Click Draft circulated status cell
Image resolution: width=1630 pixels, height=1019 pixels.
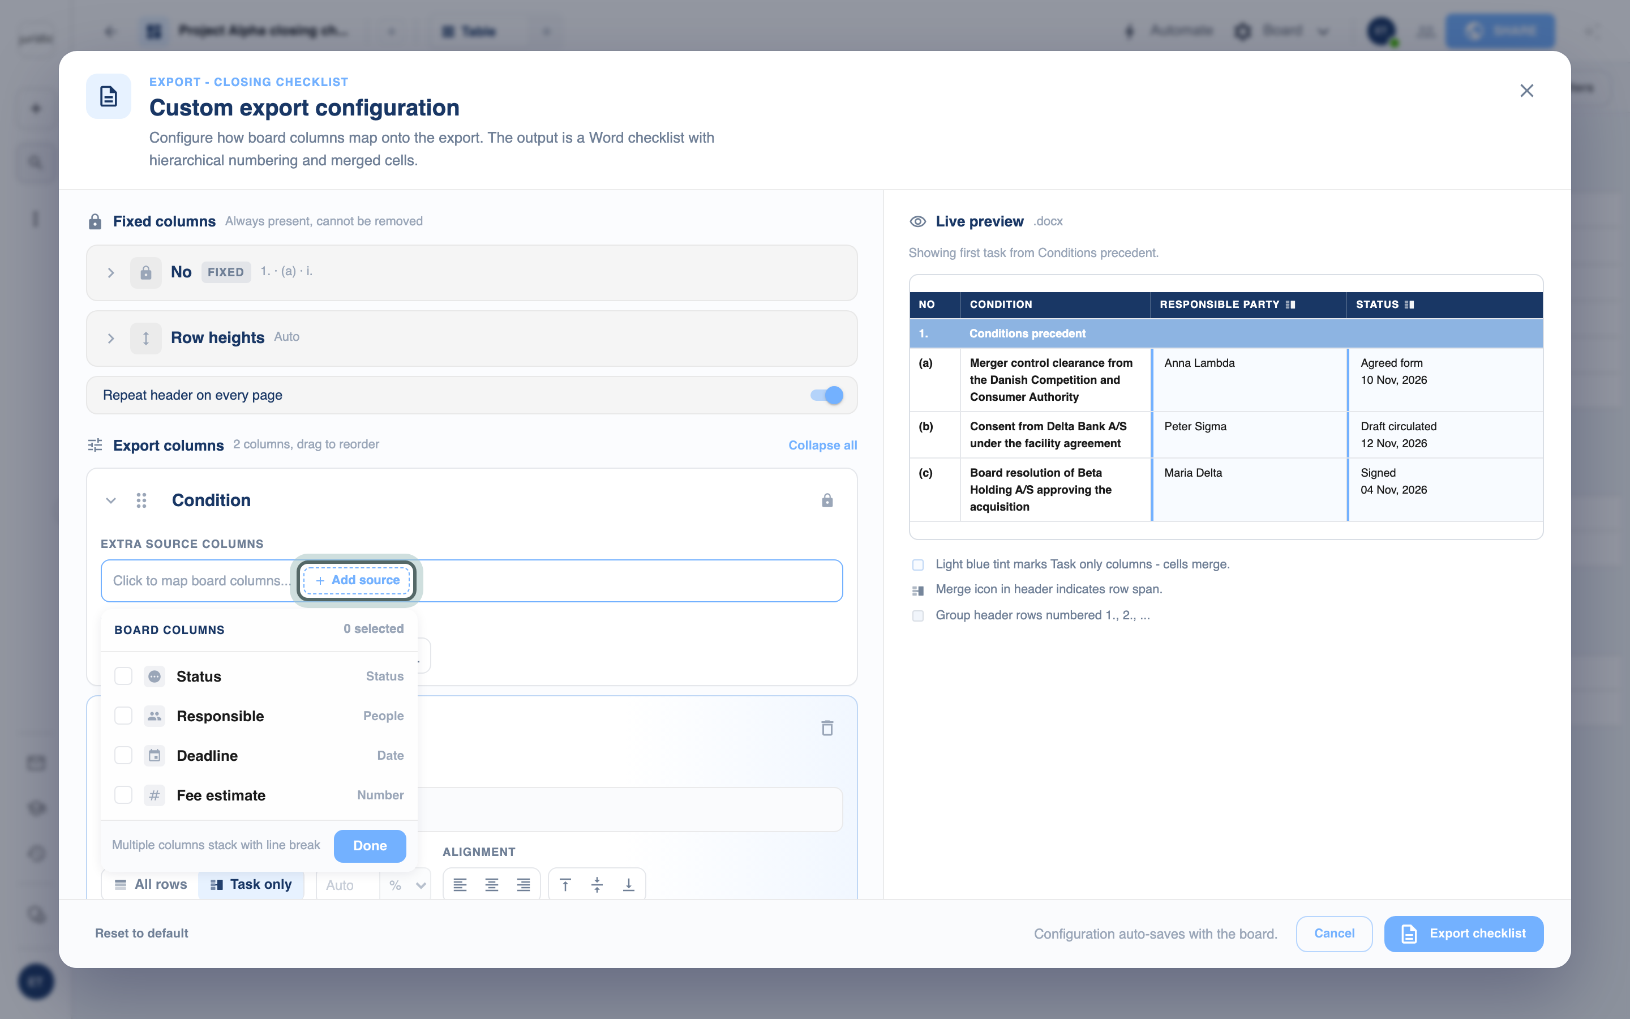[1399, 426]
